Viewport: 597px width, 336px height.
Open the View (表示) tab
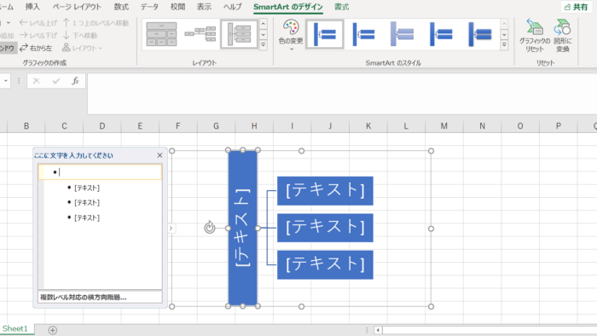204,7
